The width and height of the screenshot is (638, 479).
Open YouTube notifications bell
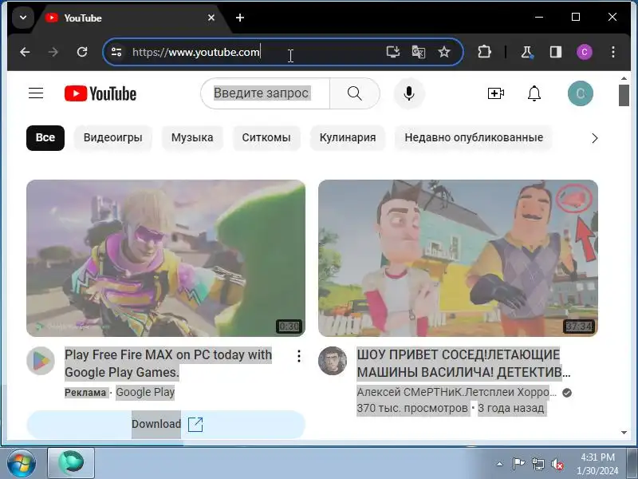534,93
